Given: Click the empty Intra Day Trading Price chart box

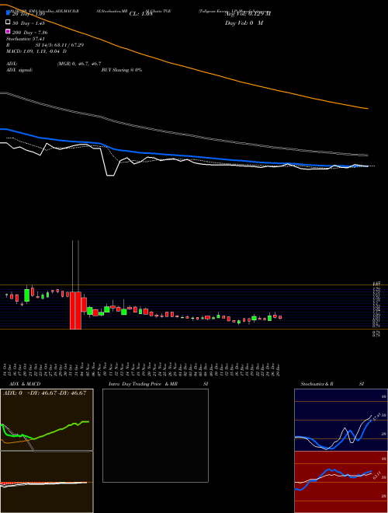Looking at the screenshot, I should (155, 435).
